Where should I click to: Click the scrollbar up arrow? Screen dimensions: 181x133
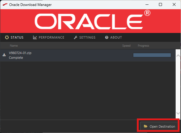[178, 56]
